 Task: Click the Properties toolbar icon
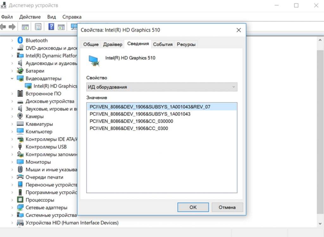(x=38, y=27)
